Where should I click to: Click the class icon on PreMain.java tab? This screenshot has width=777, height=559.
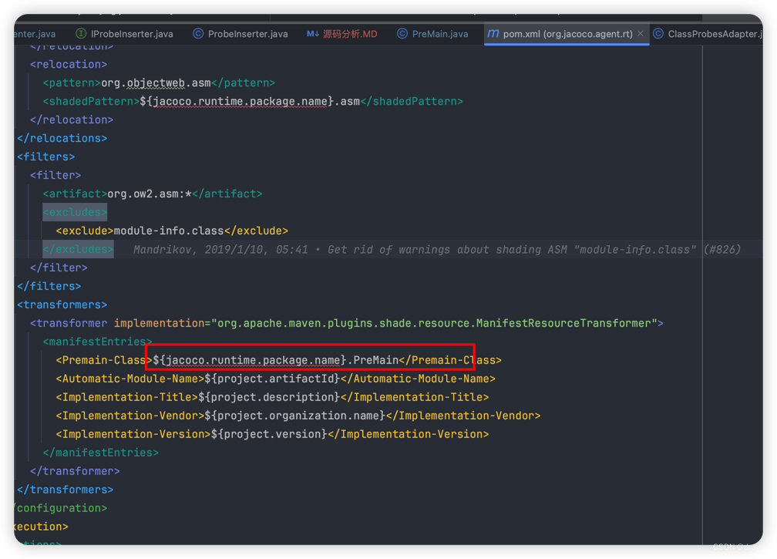(402, 34)
